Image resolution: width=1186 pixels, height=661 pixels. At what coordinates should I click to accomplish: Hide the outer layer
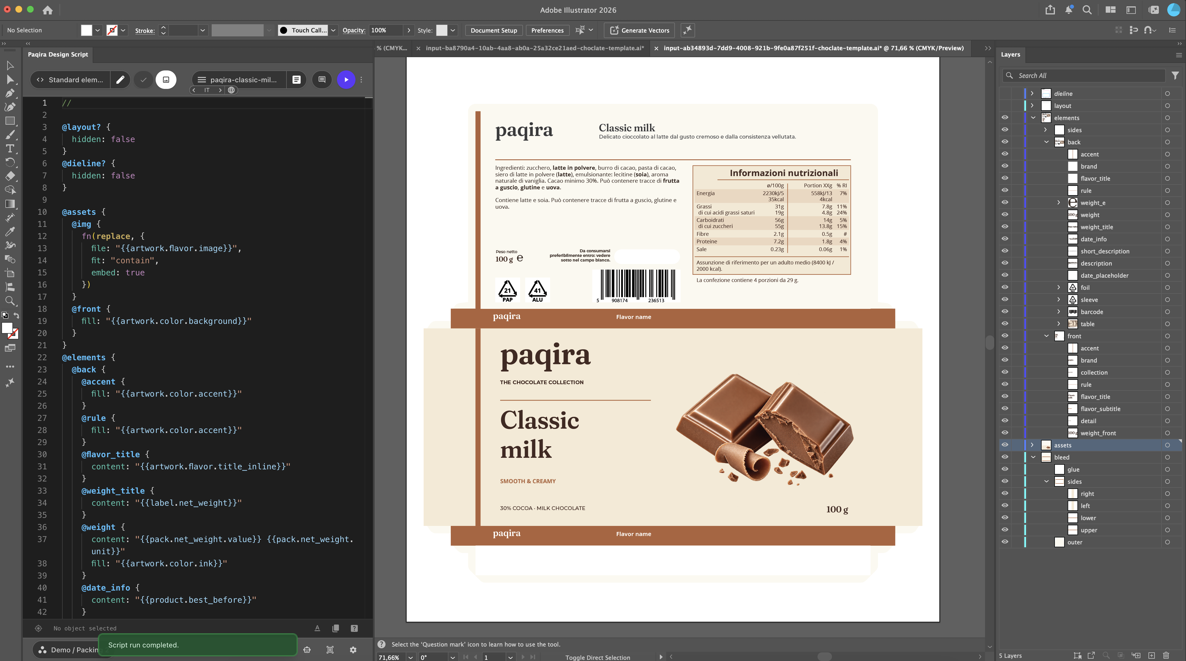tap(1005, 542)
